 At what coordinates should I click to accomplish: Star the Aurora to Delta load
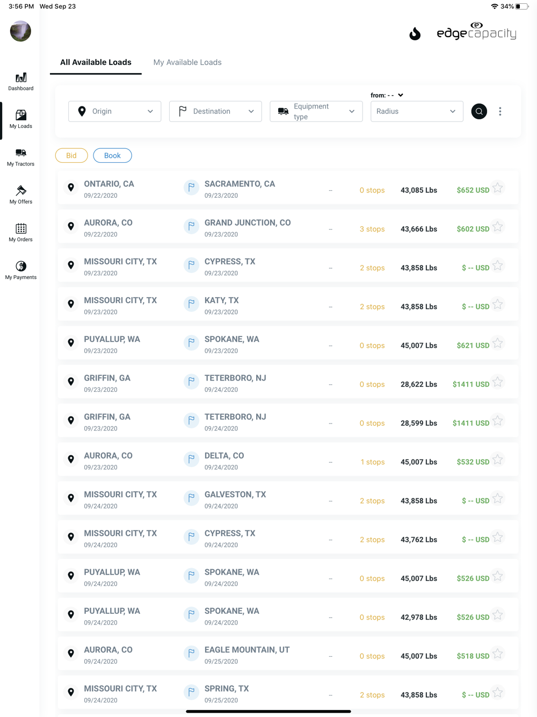coord(498,460)
